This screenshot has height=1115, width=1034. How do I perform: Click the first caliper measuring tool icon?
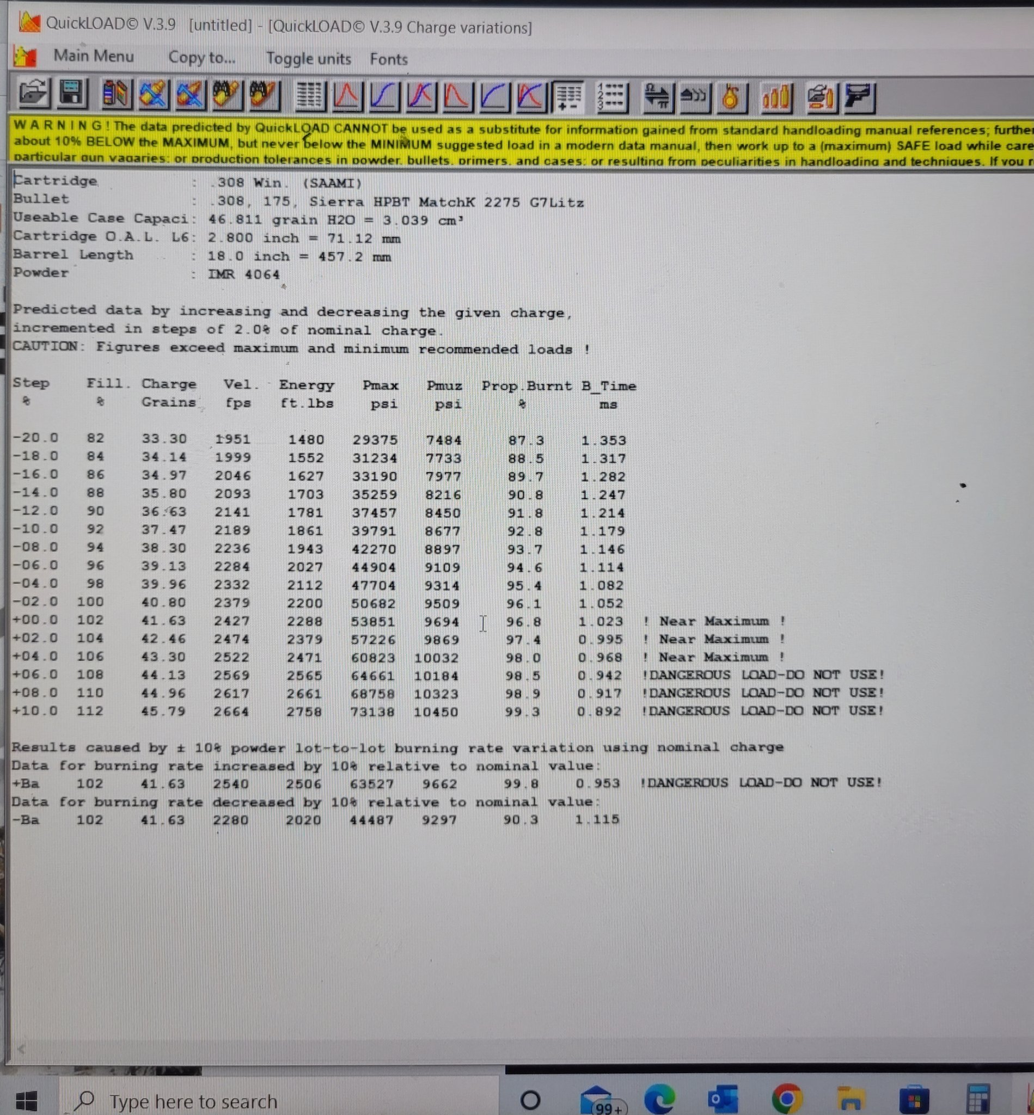tap(154, 95)
